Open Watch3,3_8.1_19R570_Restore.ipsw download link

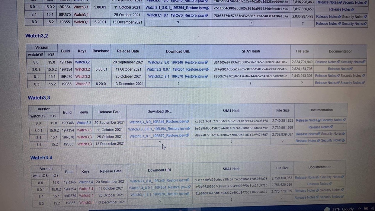[x=159, y=136]
